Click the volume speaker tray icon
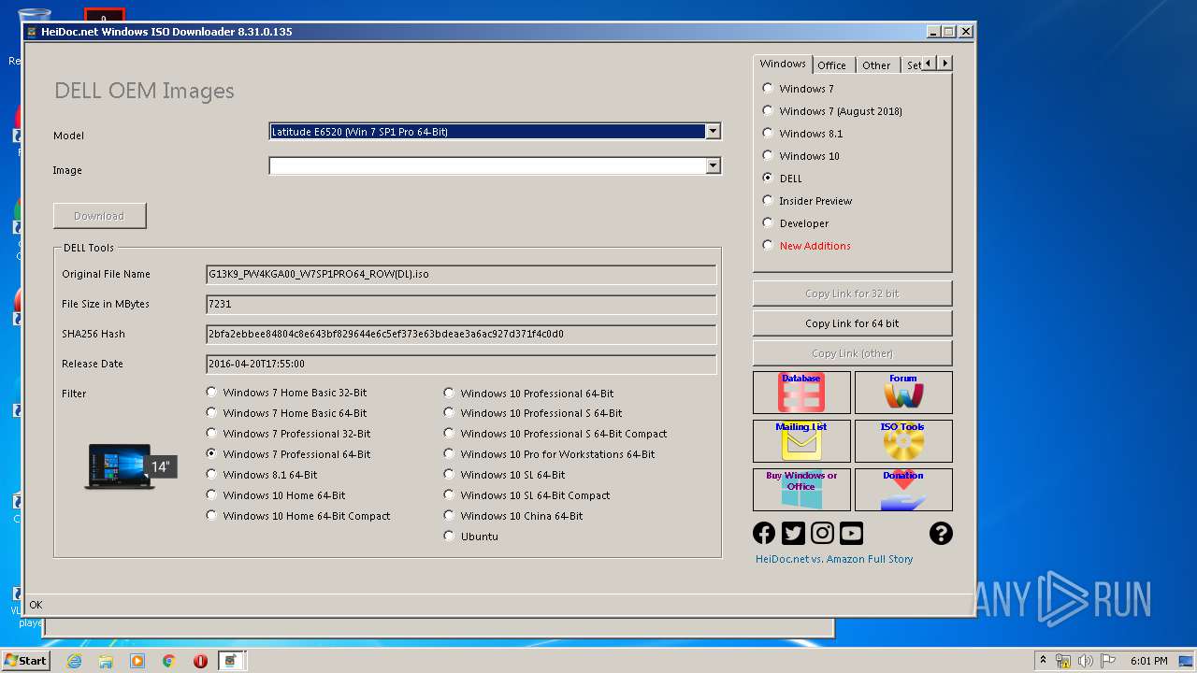 pos(1086,661)
